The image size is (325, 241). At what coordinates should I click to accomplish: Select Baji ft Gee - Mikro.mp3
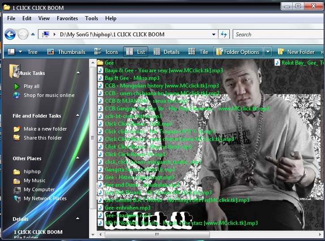tap(132, 78)
